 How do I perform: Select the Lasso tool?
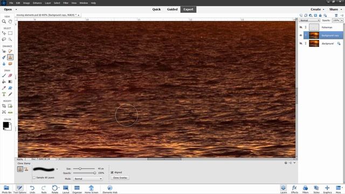(x=4, y=39)
